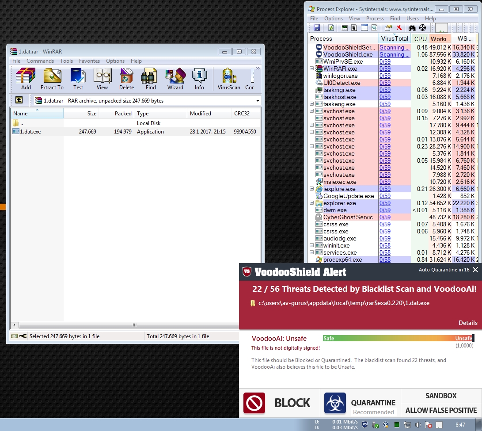Show archive Info in WinRAR
Viewport: 482px width, 431px height.
[x=199, y=79]
